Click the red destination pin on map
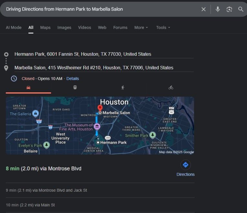 coord(100,108)
